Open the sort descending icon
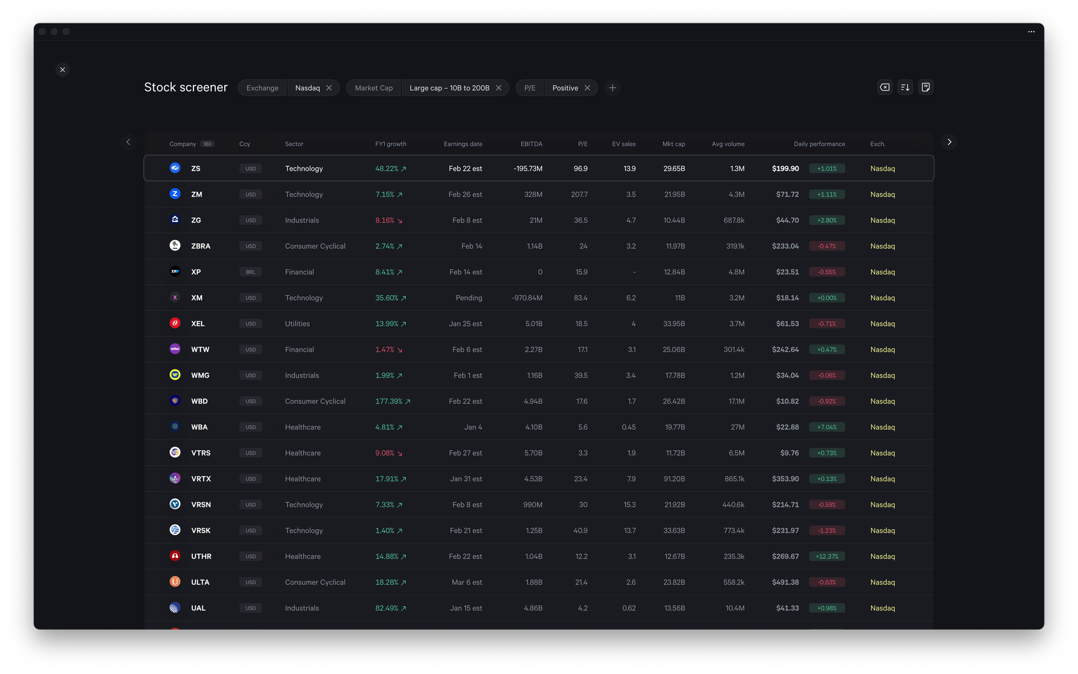 click(905, 87)
